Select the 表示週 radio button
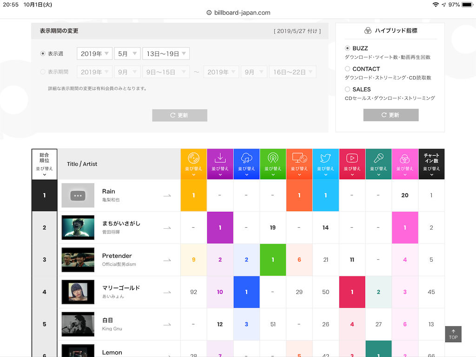 43,54
